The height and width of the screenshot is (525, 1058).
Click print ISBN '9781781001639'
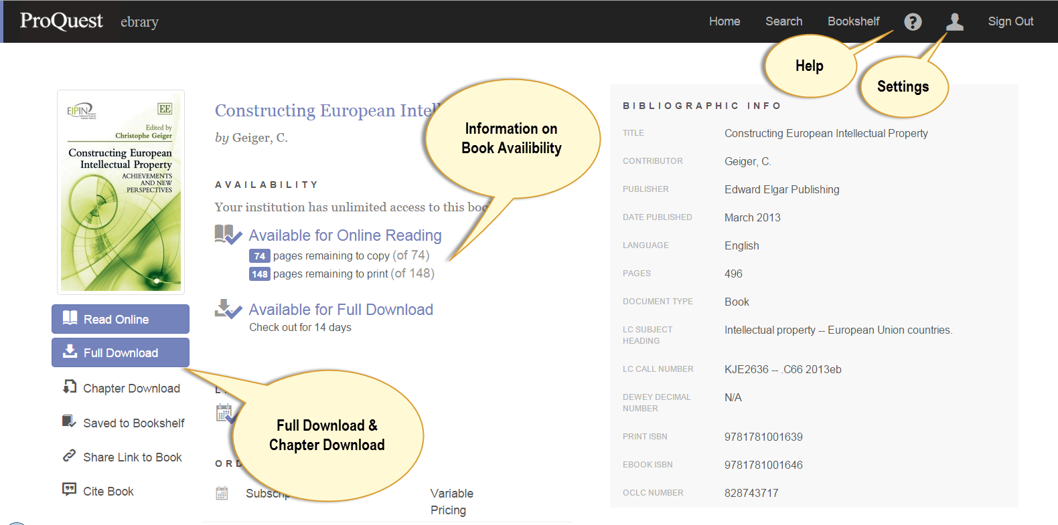[x=763, y=437]
